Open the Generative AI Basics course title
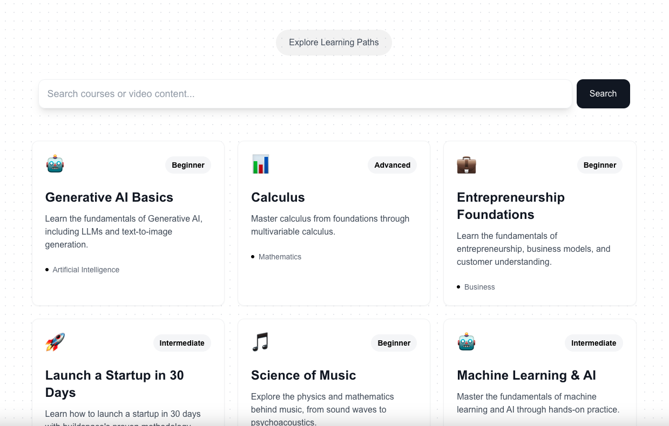Screen dimensions: 669x426 pos(109,197)
